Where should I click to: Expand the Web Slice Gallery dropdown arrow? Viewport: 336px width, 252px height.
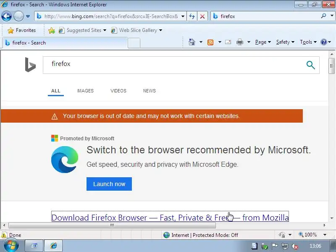pyautogui.click(x=160, y=30)
